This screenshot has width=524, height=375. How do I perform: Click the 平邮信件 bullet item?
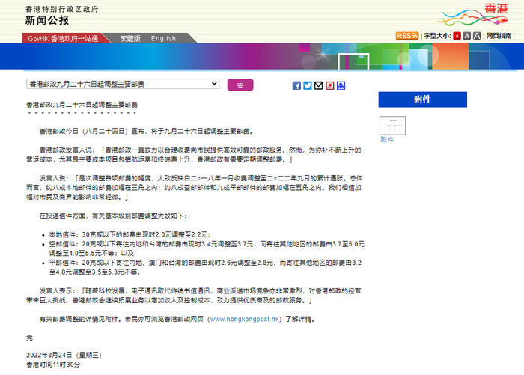click(205, 267)
